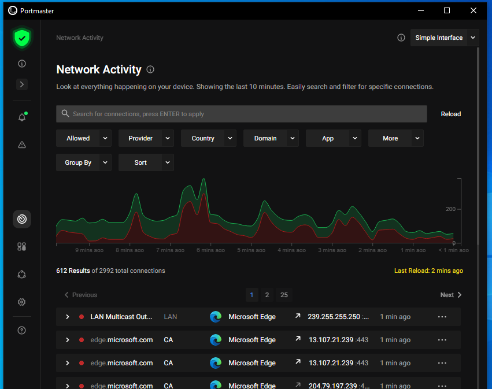This screenshot has height=389, width=492.
Task: Open the settings gear in sidebar
Action: coord(22,302)
